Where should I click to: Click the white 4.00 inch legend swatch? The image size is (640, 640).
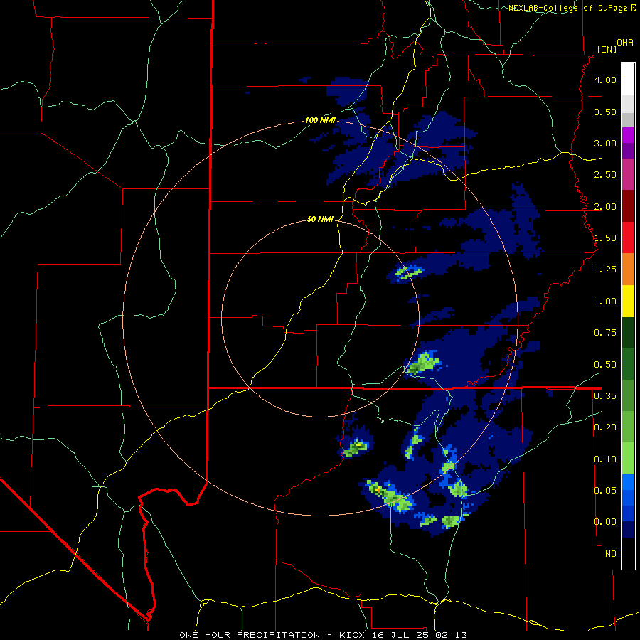pyautogui.click(x=628, y=80)
